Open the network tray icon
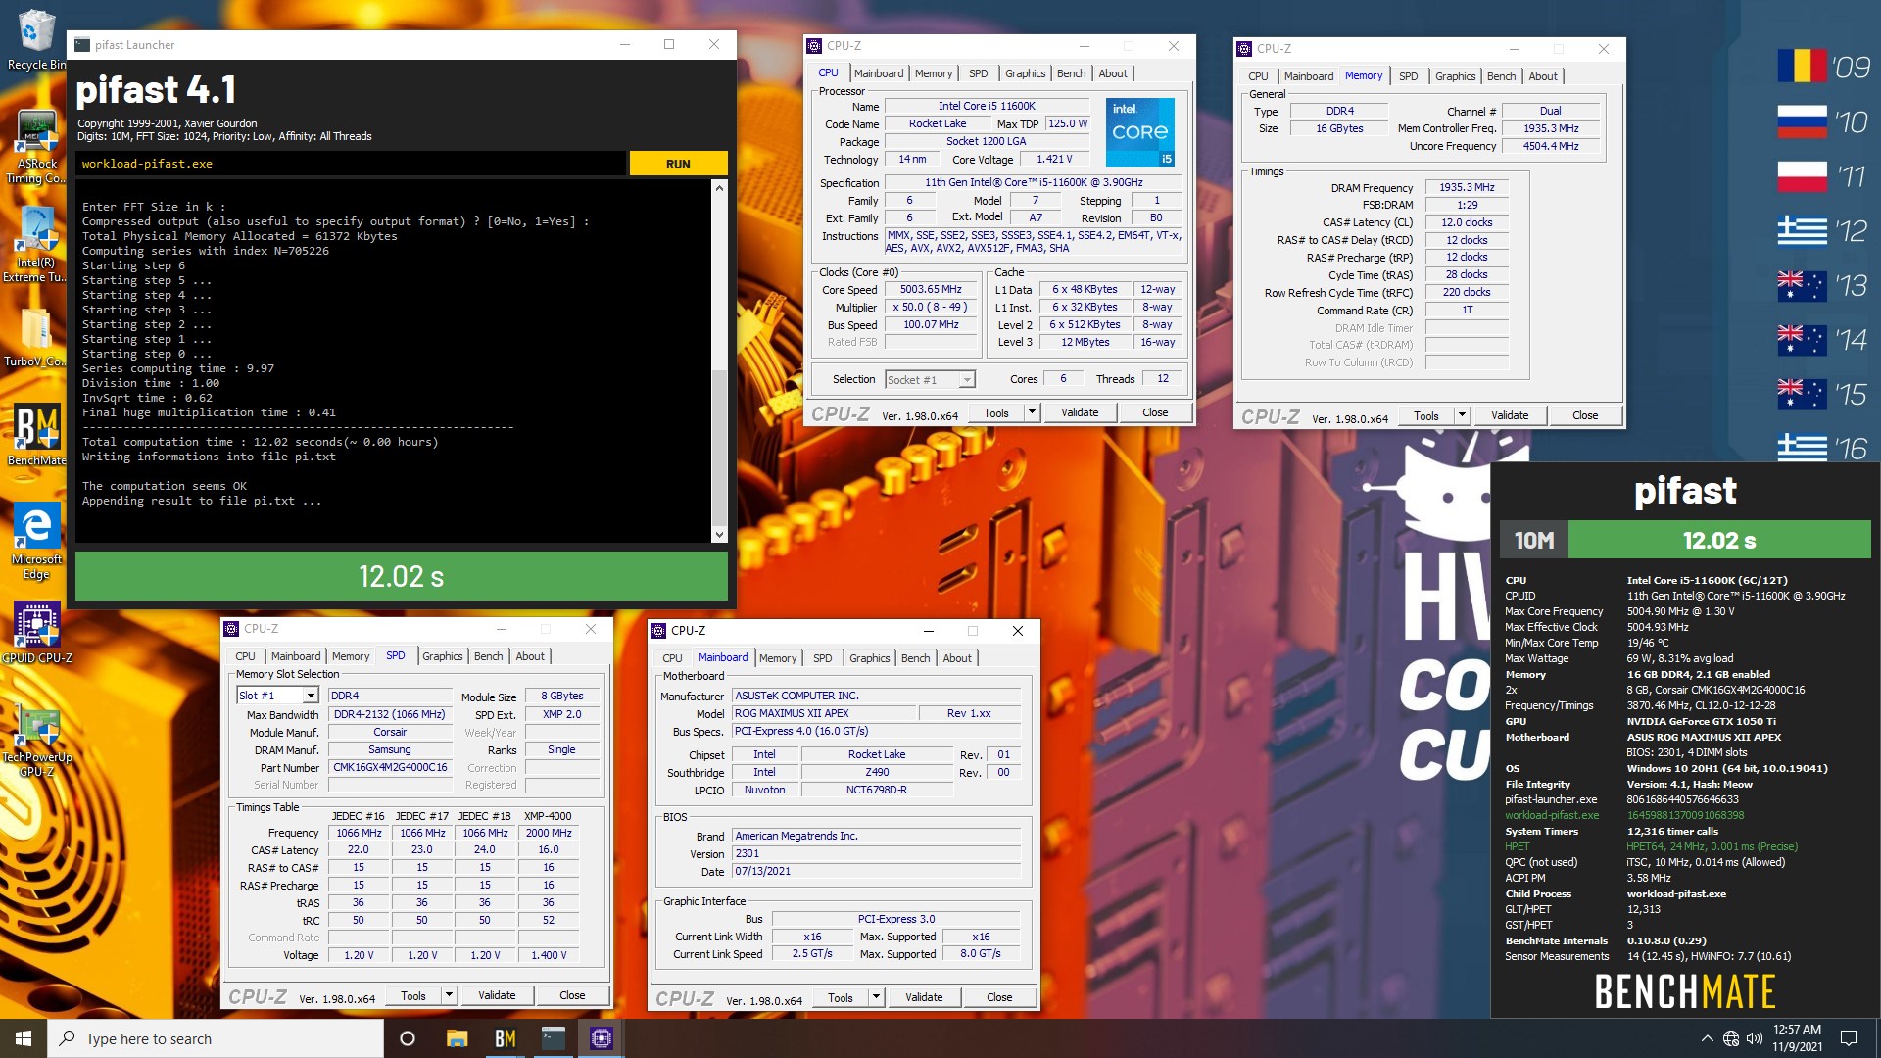Screen dimensions: 1881x1058 tap(1731, 1038)
